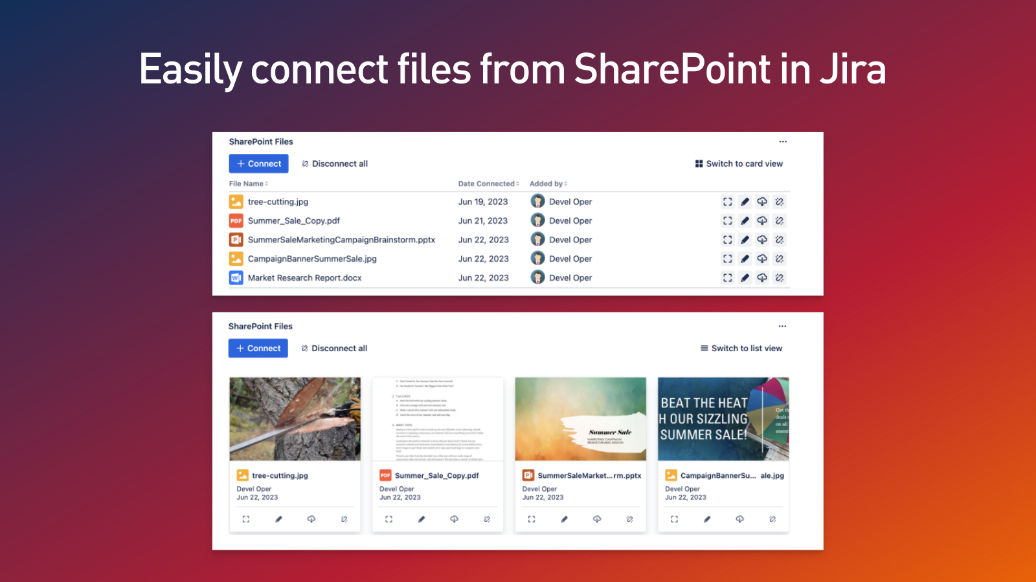Preview Market Research Report.docx with expand icon
Image resolution: width=1036 pixels, height=582 pixels.
728,278
